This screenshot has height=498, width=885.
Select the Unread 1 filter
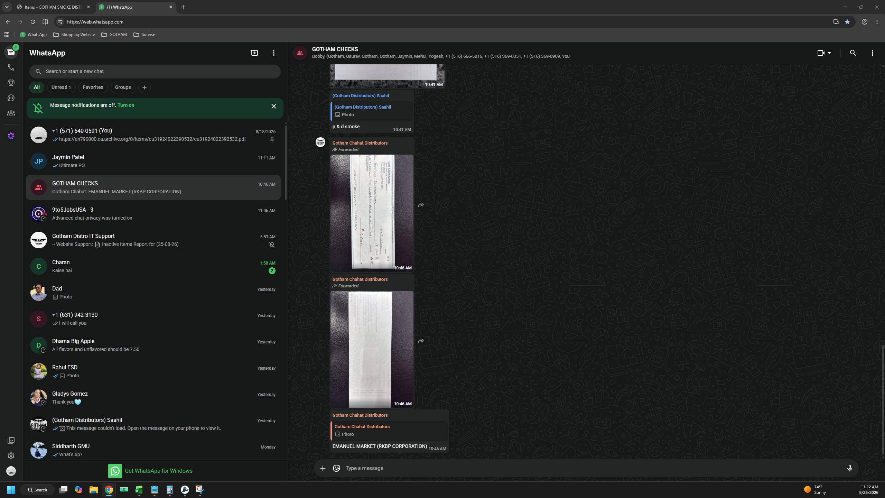coord(61,87)
